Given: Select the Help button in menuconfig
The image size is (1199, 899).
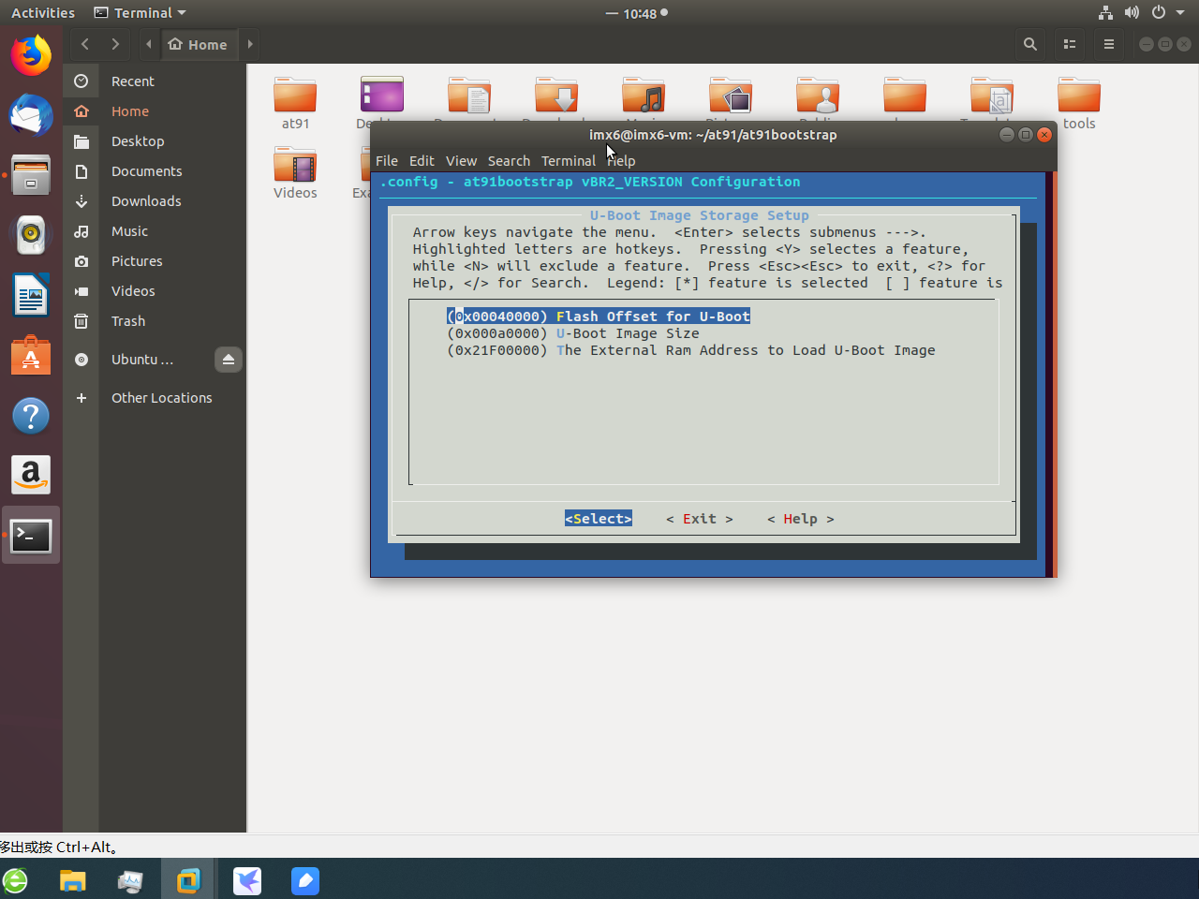Looking at the screenshot, I should (x=799, y=519).
